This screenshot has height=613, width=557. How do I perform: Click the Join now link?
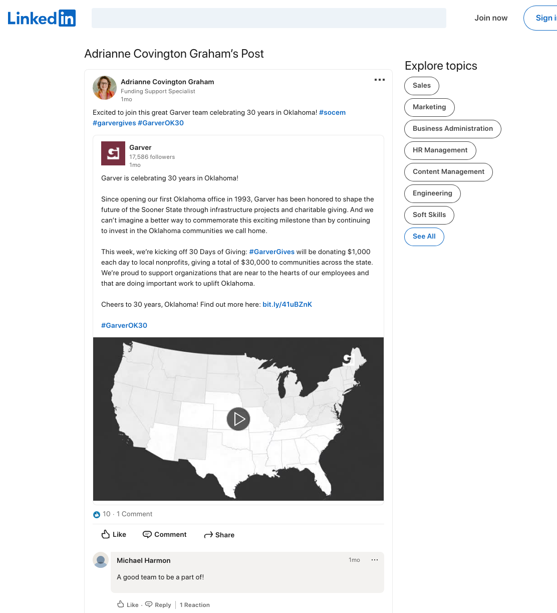491,18
